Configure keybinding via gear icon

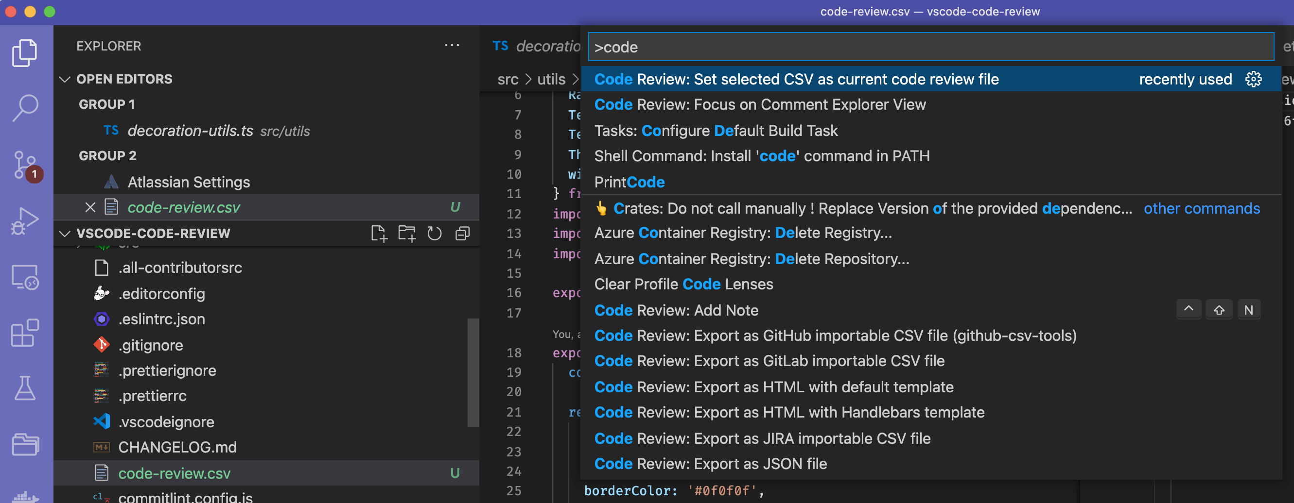pos(1253,79)
